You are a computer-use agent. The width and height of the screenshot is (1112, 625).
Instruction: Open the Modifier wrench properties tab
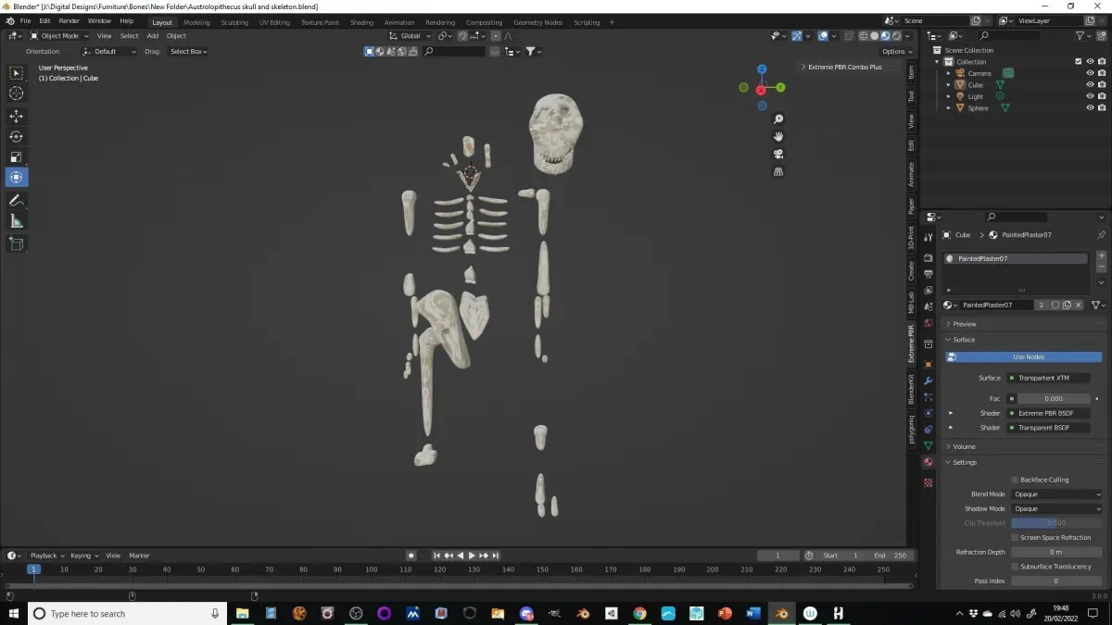tap(928, 381)
